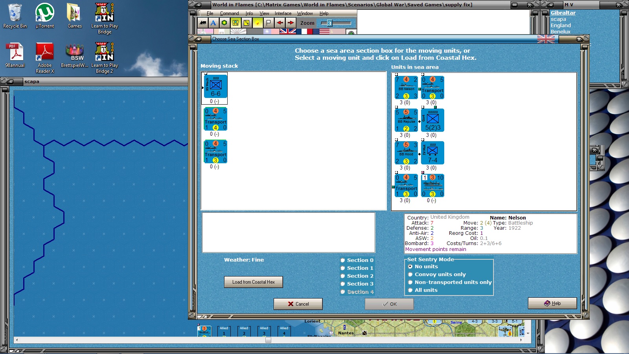Open the µTorrent desktop shortcut

coord(45,16)
